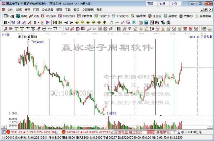
Task: Click the black left-pointing triangle
Action: click(66, 22)
